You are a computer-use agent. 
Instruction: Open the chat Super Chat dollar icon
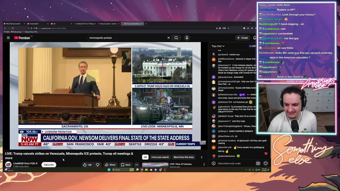258,163
